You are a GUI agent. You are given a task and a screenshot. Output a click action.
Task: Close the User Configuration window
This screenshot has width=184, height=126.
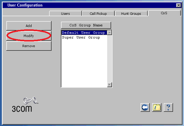click(x=178, y=5)
